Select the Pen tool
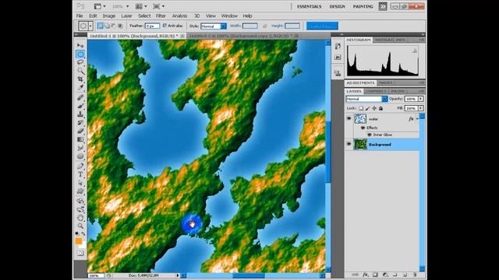This screenshot has height=280, width=499. (80, 166)
